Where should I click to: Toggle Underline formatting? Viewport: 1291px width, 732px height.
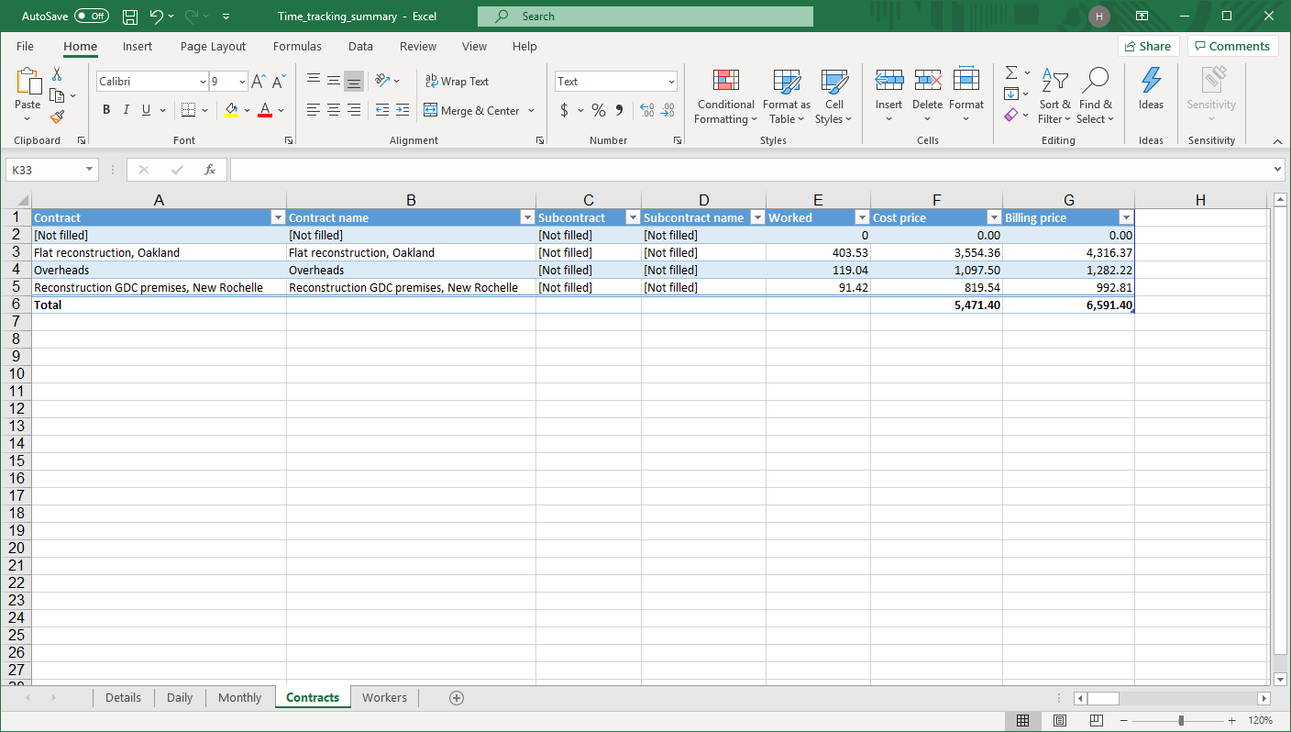145,110
